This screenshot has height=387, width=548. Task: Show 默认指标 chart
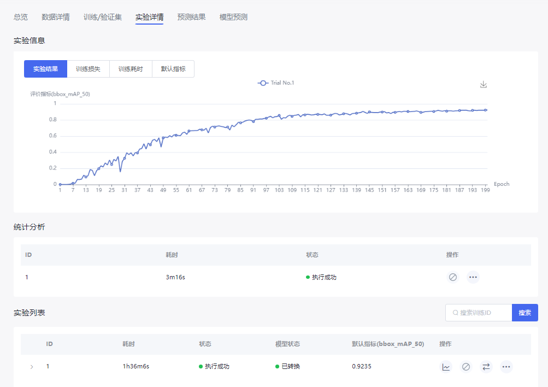pyautogui.click(x=173, y=69)
